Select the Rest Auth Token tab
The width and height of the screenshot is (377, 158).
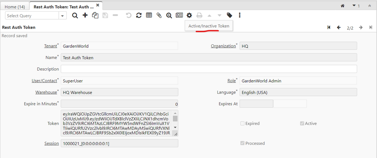point(63,6)
